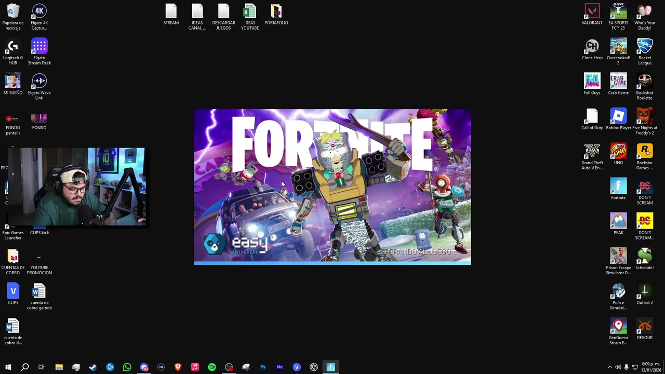Open WhatsApp from the taskbar
The image size is (665, 374).
(127, 367)
